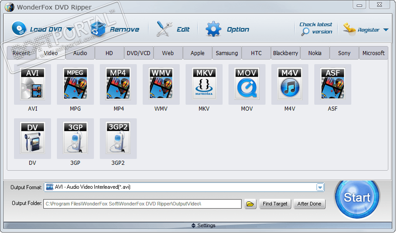Switch to the Blackberry tab

point(285,53)
